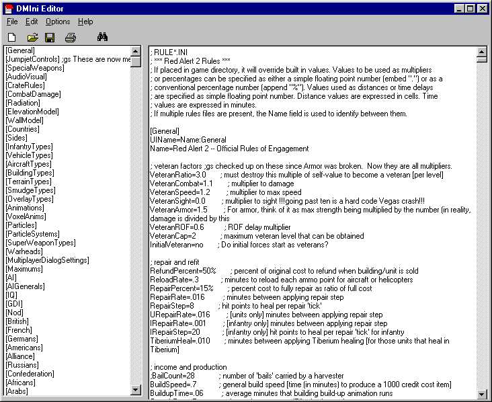Open the File menu
The width and height of the screenshot is (492, 402).
(x=12, y=22)
